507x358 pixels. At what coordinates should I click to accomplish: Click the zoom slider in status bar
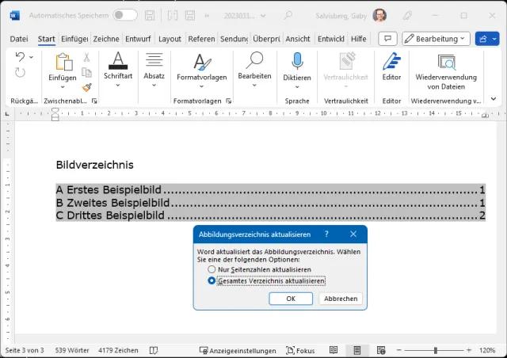(434, 350)
